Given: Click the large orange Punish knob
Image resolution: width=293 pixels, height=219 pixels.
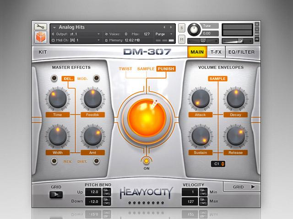Looking at the screenshot, I should 146,118.
